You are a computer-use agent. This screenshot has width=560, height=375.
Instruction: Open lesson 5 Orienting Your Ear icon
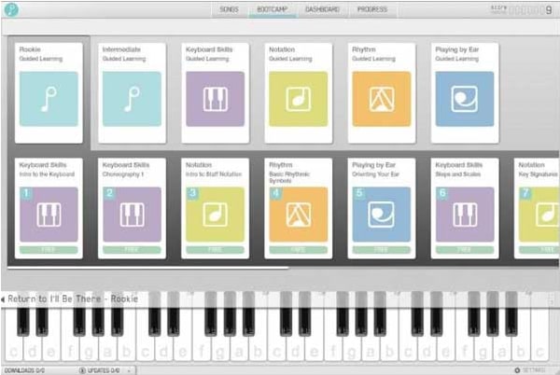382,215
